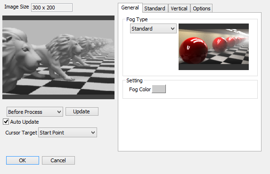Image resolution: width=270 pixels, height=174 pixels.
Task: Open the Options tab
Action: click(x=202, y=8)
